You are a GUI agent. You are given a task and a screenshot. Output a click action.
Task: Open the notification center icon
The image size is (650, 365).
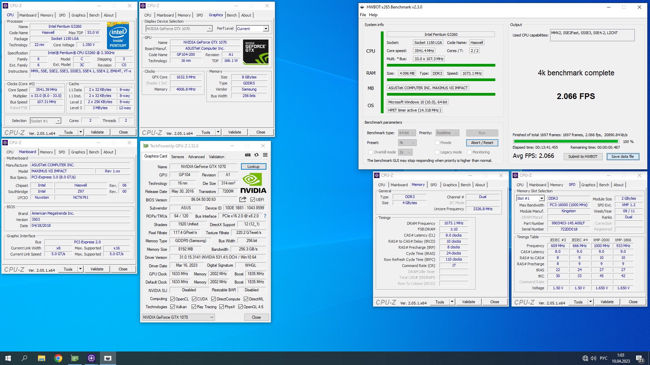pos(640,359)
